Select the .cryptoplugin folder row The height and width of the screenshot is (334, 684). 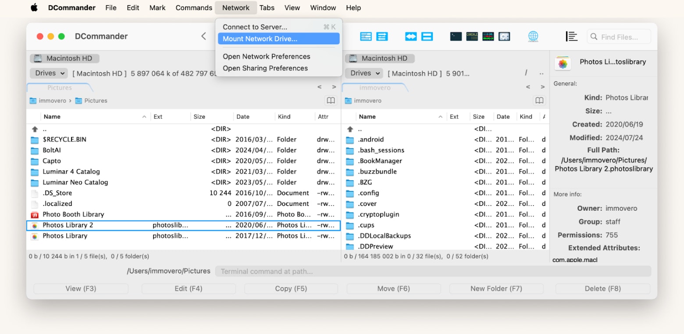[445, 215]
